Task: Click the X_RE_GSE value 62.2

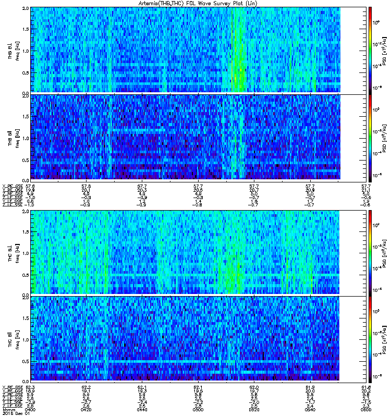Action: pos(86,387)
